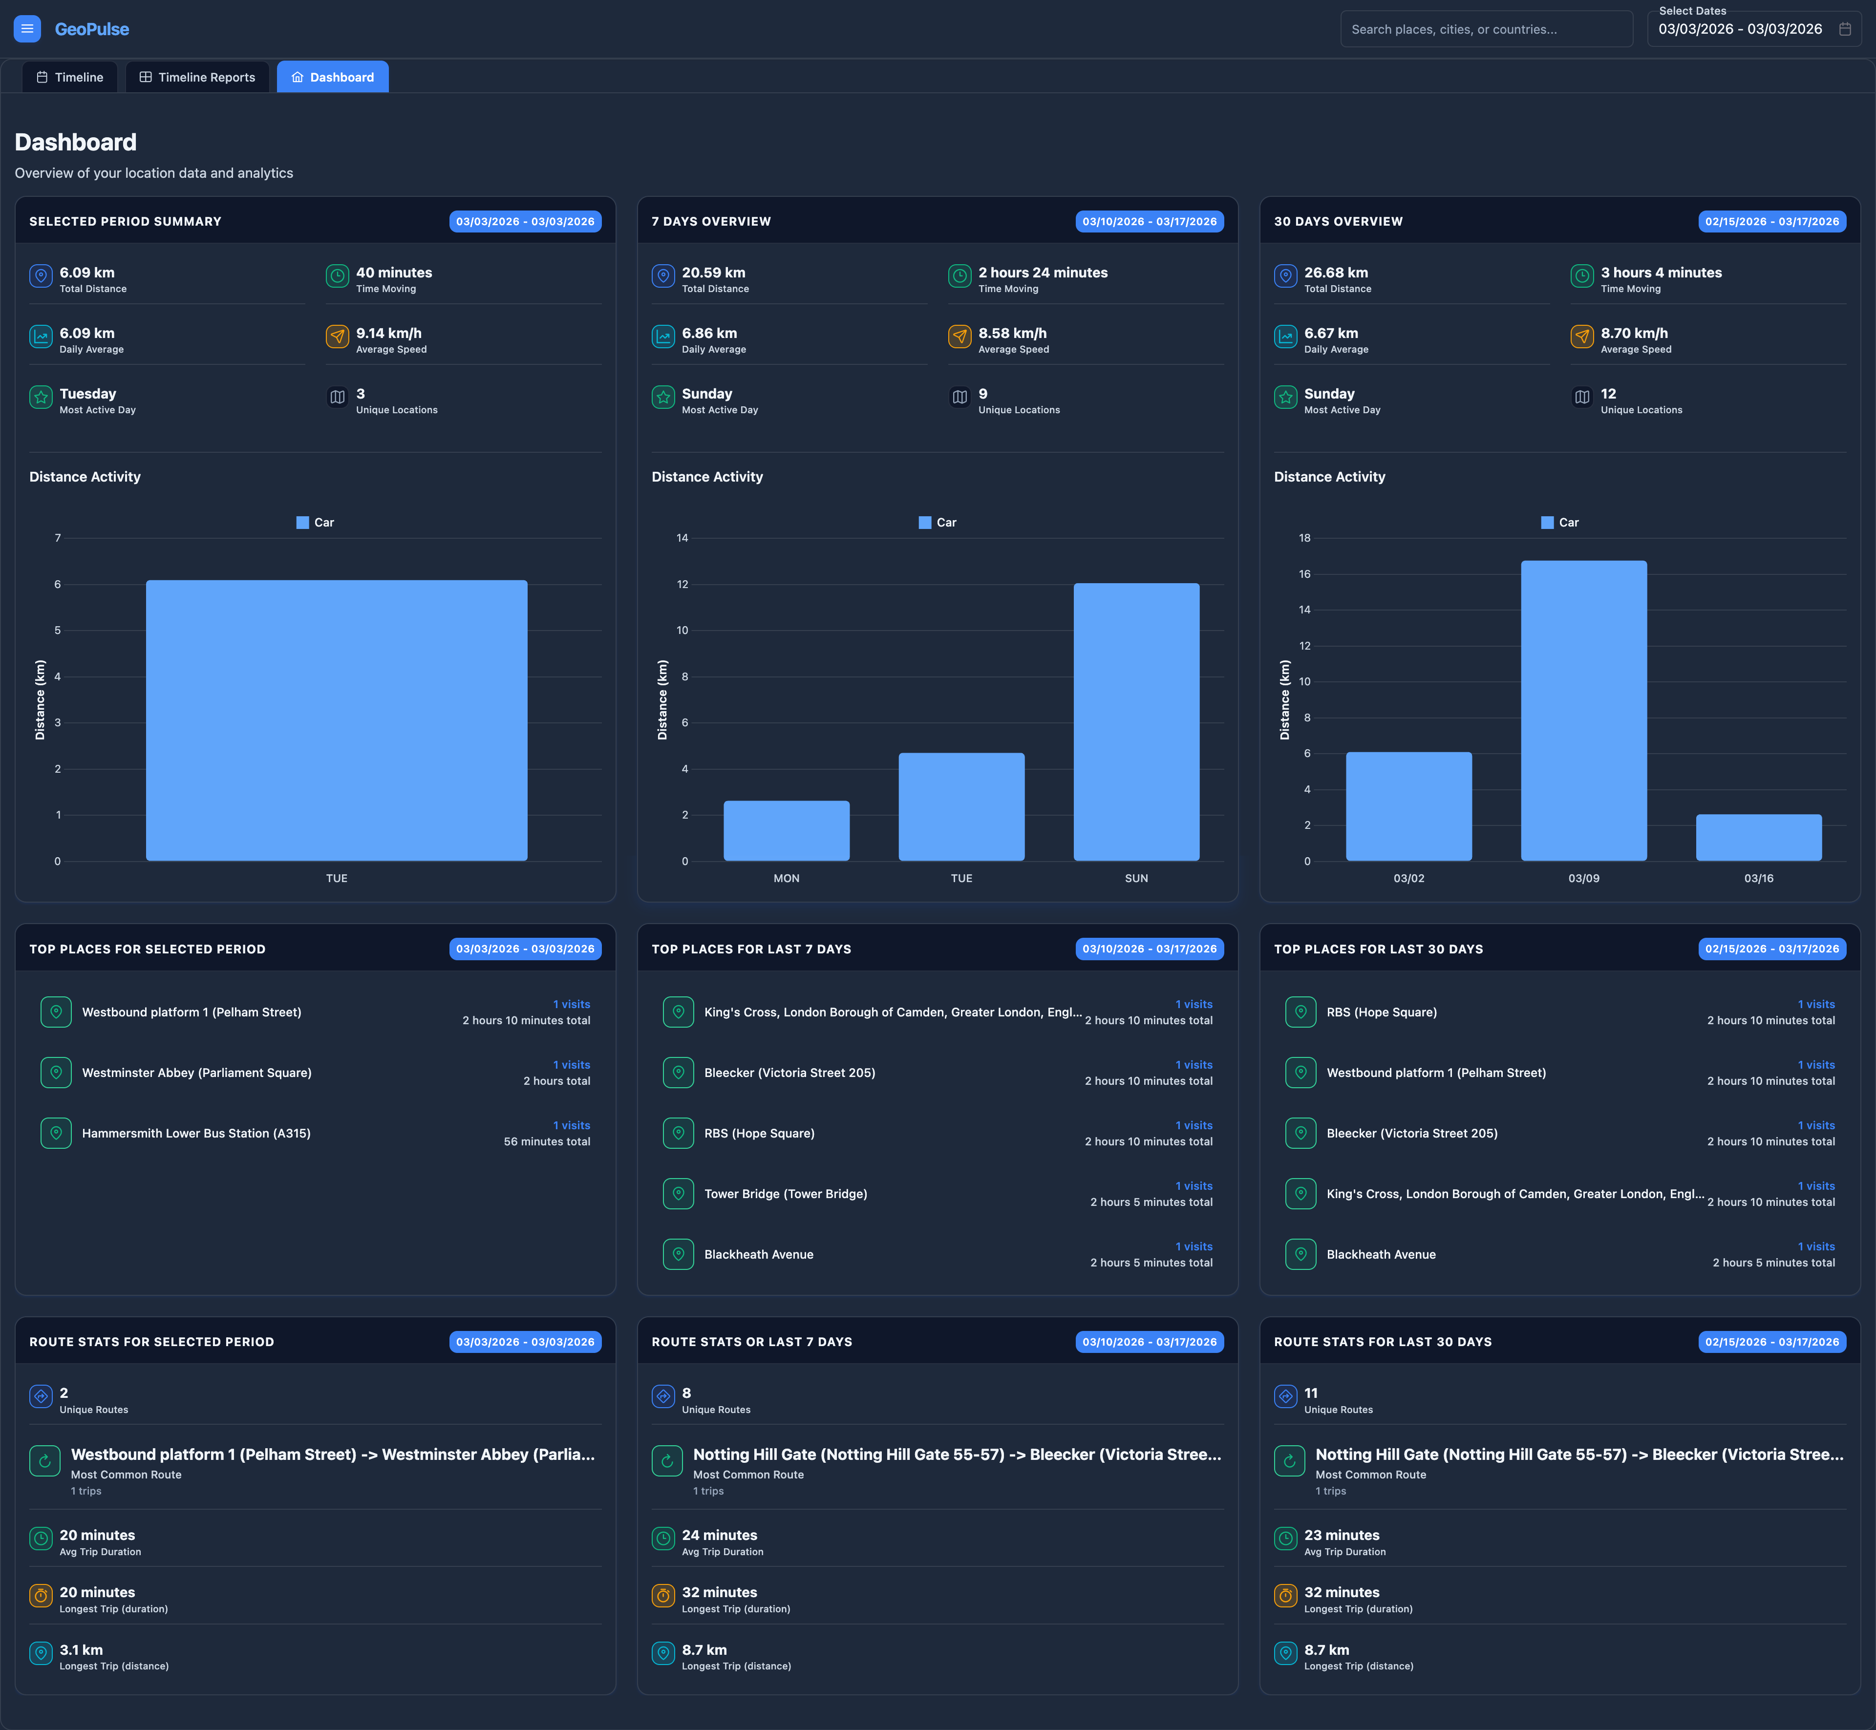Click the calendar icon in date picker

tap(1844, 29)
